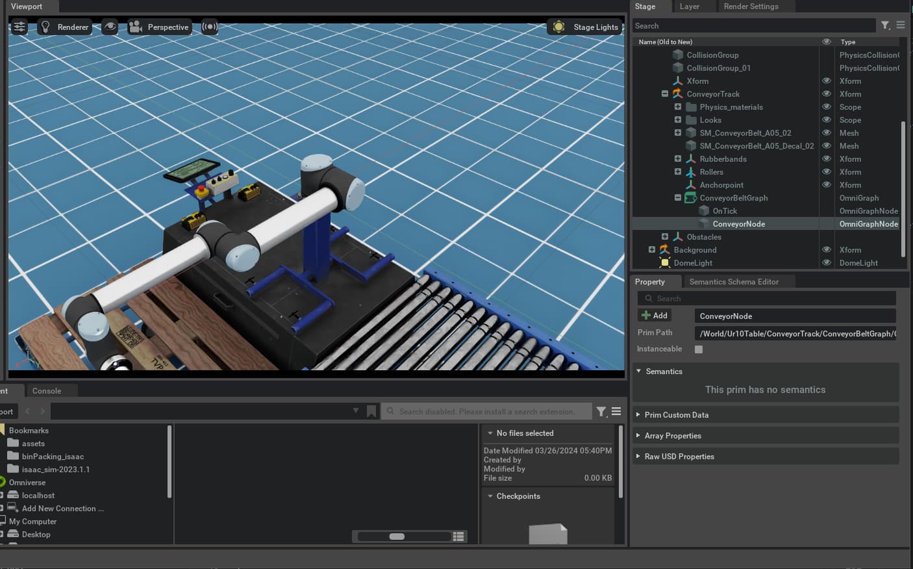The width and height of the screenshot is (913, 569).
Task: Hide the DomeLight using its eye icon
Action: click(826, 262)
